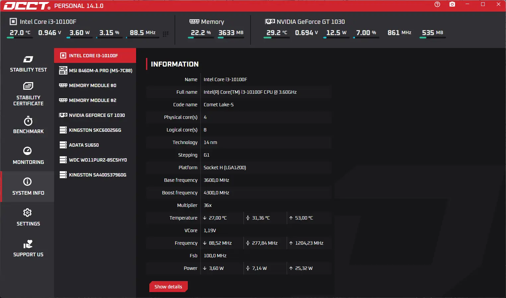Select WDC WD11PURZ-85C5HY0 drive

[95, 160]
